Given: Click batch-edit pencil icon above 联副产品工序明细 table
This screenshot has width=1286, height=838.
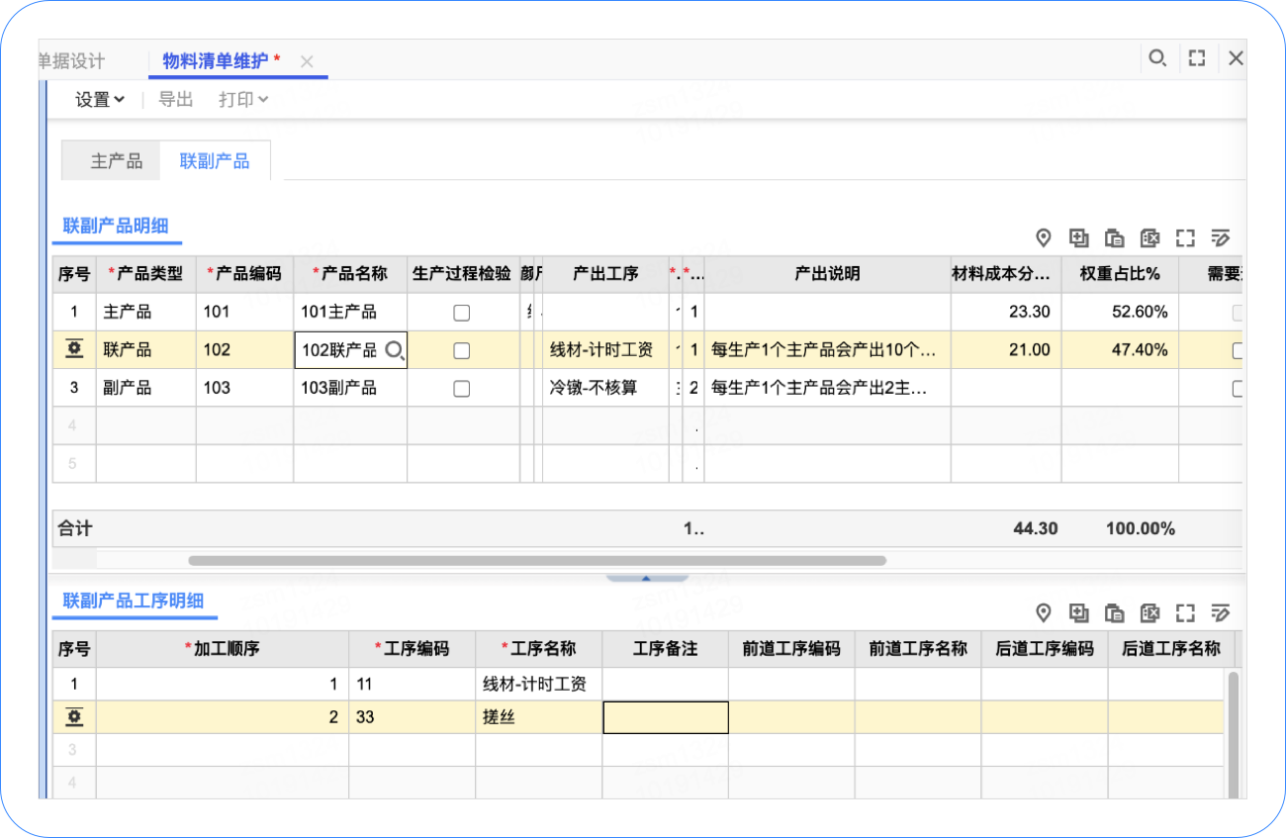Looking at the screenshot, I should [1221, 612].
